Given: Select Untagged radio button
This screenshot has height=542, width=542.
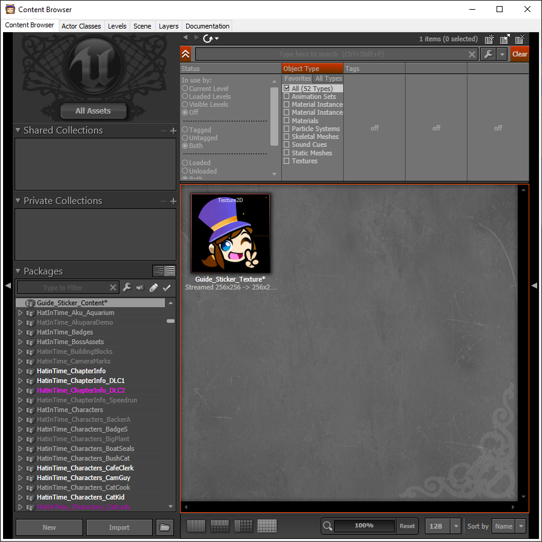Looking at the screenshot, I should [x=185, y=137].
